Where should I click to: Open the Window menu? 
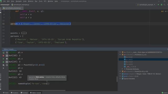click(x=50, y=1)
